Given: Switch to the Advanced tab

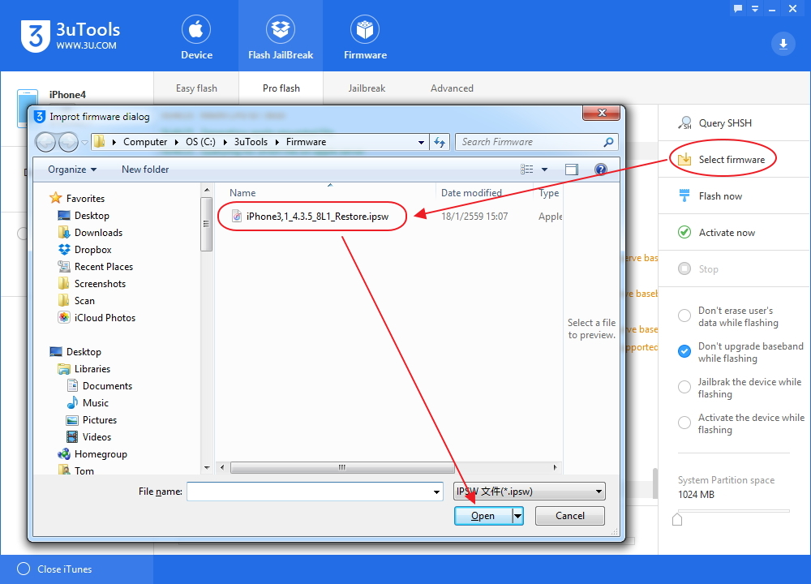Looking at the screenshot, I should 452,88.
